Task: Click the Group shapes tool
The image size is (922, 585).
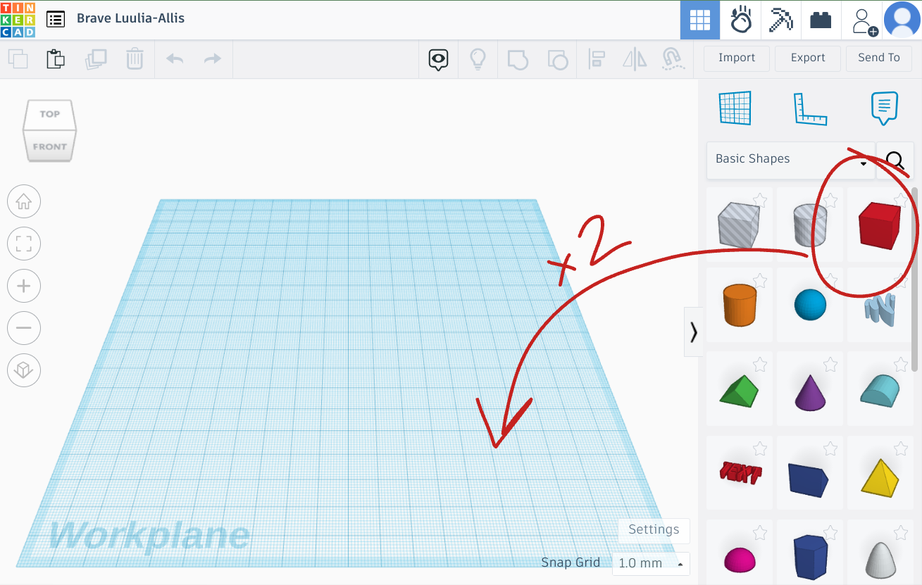Action: [518, 59]
